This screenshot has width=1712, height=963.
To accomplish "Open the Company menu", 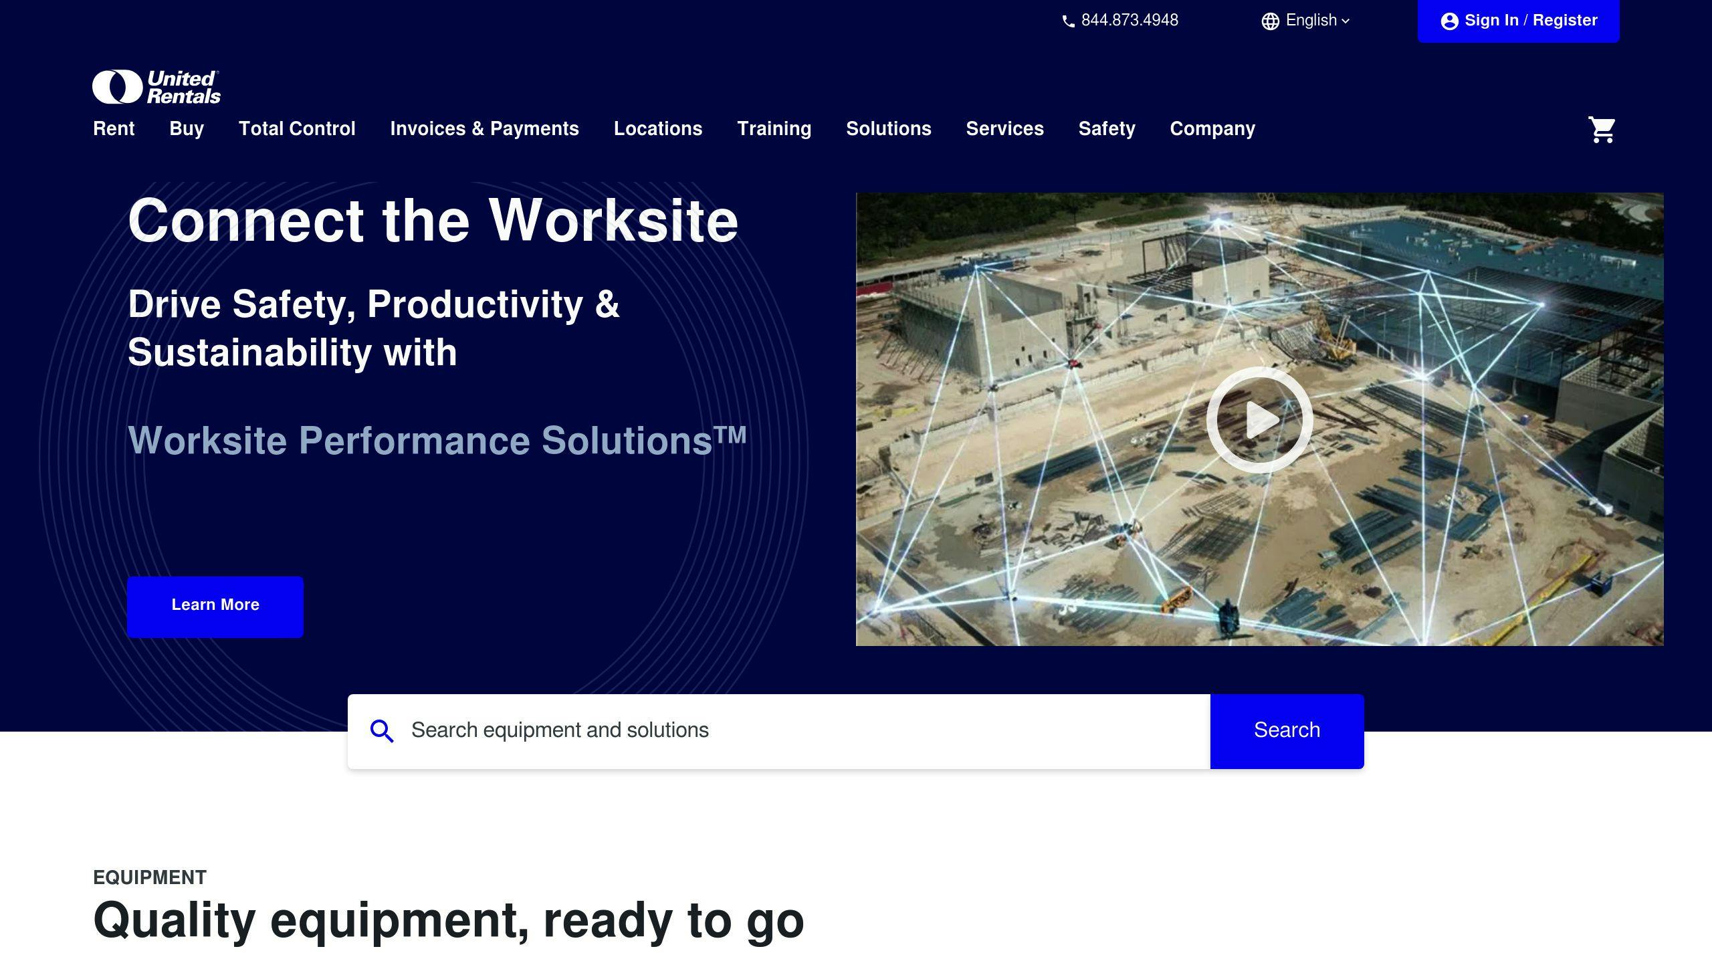I will [1212, 128].
